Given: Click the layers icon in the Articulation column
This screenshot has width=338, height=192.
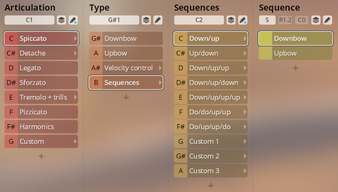Looking at the screenshot, I should [x=61, y=20].
